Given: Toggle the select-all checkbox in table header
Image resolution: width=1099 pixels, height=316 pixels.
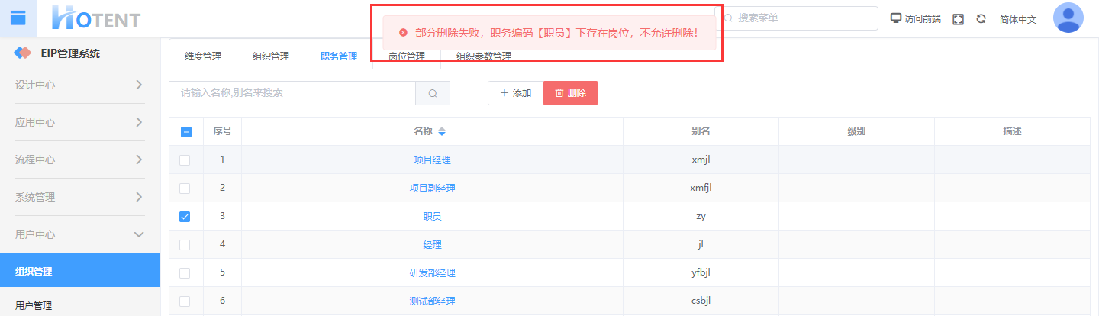Looking at the screenshot, I should (x=185, y=132).
